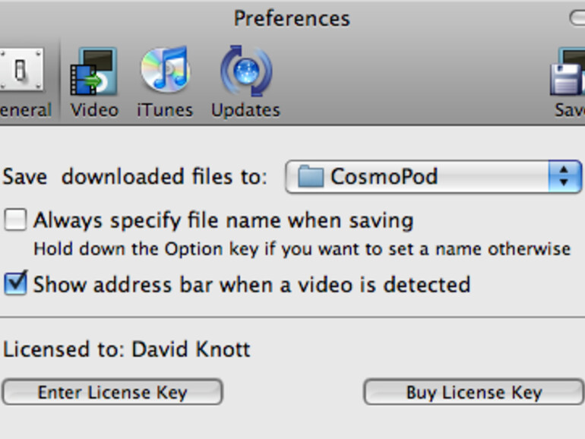This screenshot has height=439, width=585.
Task: Click the CosmoPod folder icon
Action: [x=310, y=177]
